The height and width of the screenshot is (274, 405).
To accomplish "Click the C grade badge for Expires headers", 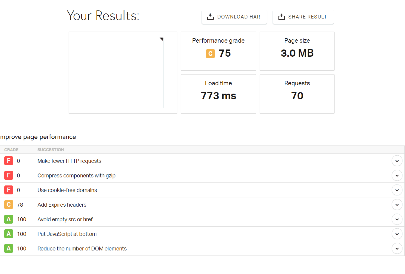I will (x=9, y=205).
